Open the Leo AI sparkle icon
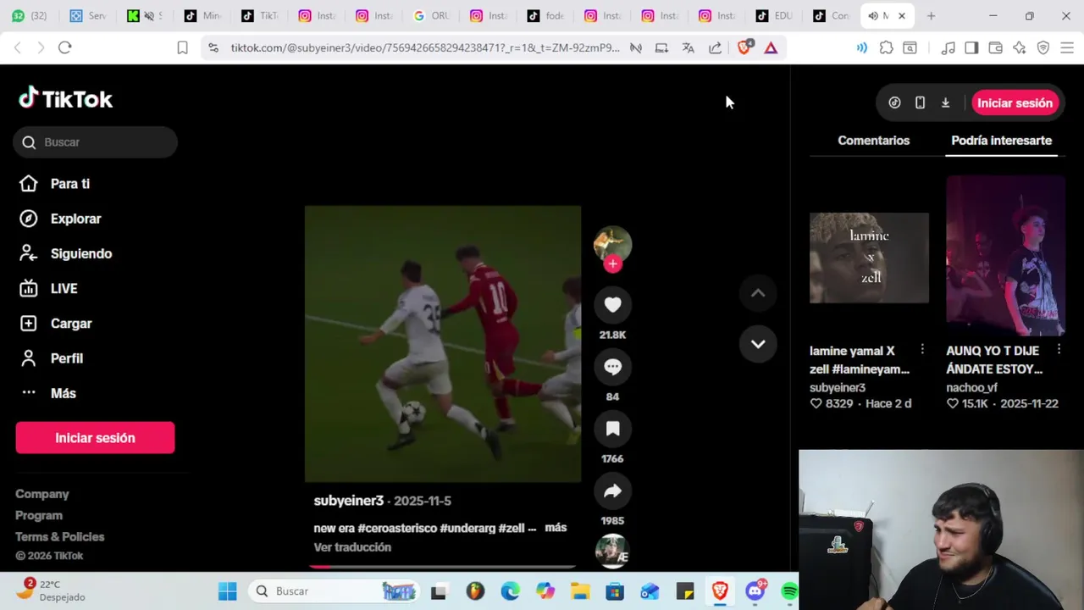The width and height of the screenshot is (1084, 610). (x=1019, y=48)
